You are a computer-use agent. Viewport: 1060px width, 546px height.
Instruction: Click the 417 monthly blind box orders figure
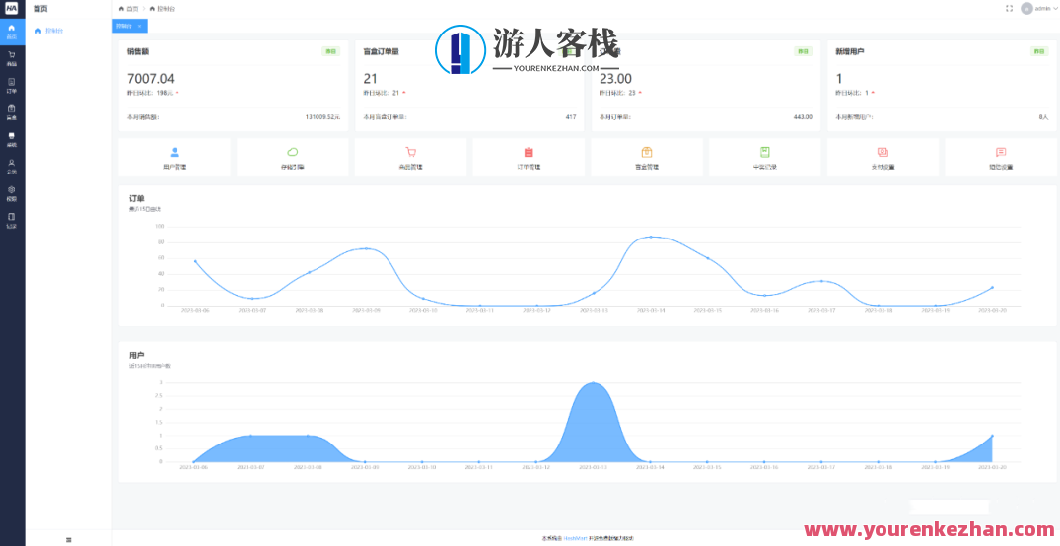point(571,117)
